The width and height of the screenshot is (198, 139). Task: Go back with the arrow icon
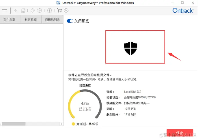(x=16, y=10)
